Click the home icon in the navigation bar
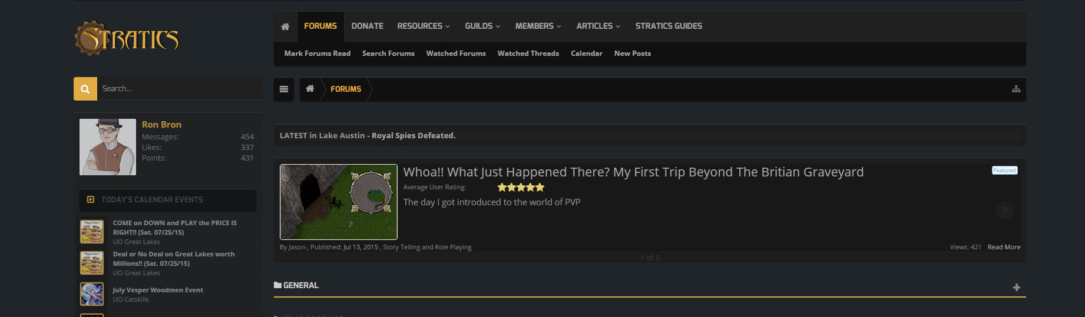The width and height of the screenshot is (1085, 317). (285, 26)
